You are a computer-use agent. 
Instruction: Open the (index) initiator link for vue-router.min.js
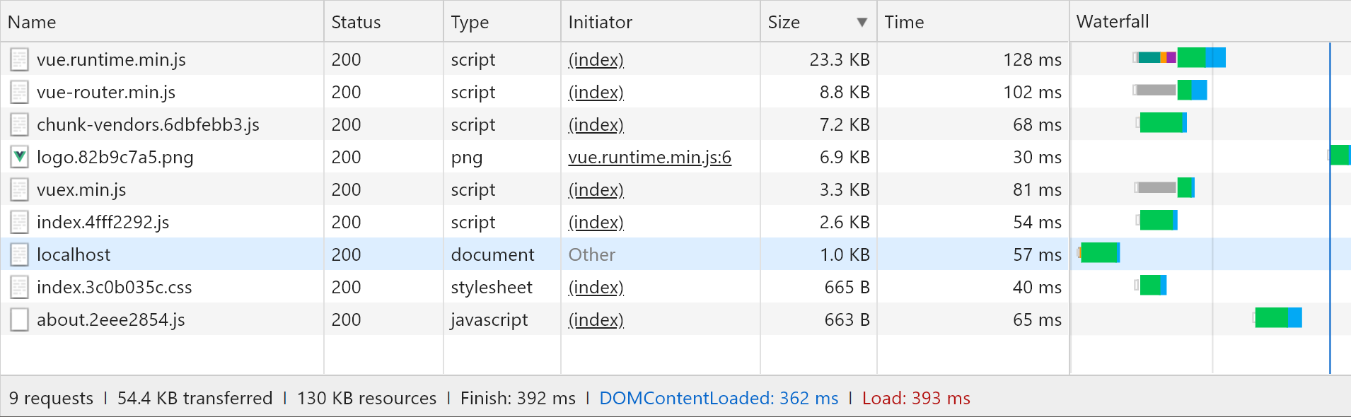point(596,92)
